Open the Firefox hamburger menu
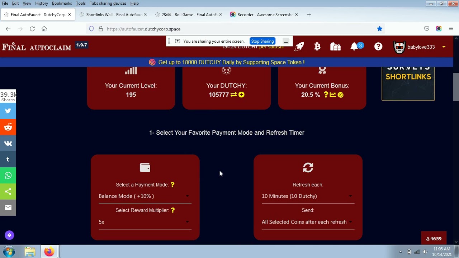 tap(451, 29)
